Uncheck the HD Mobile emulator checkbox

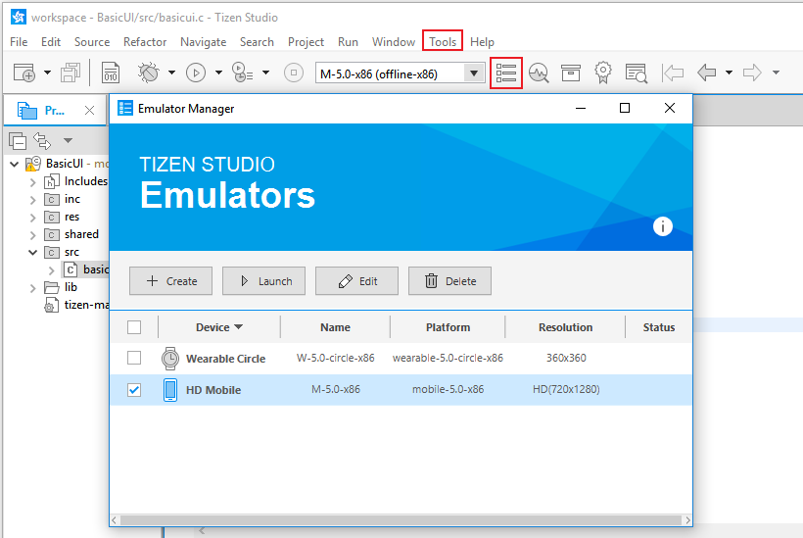pyautogui.click(x=134, y=389)
